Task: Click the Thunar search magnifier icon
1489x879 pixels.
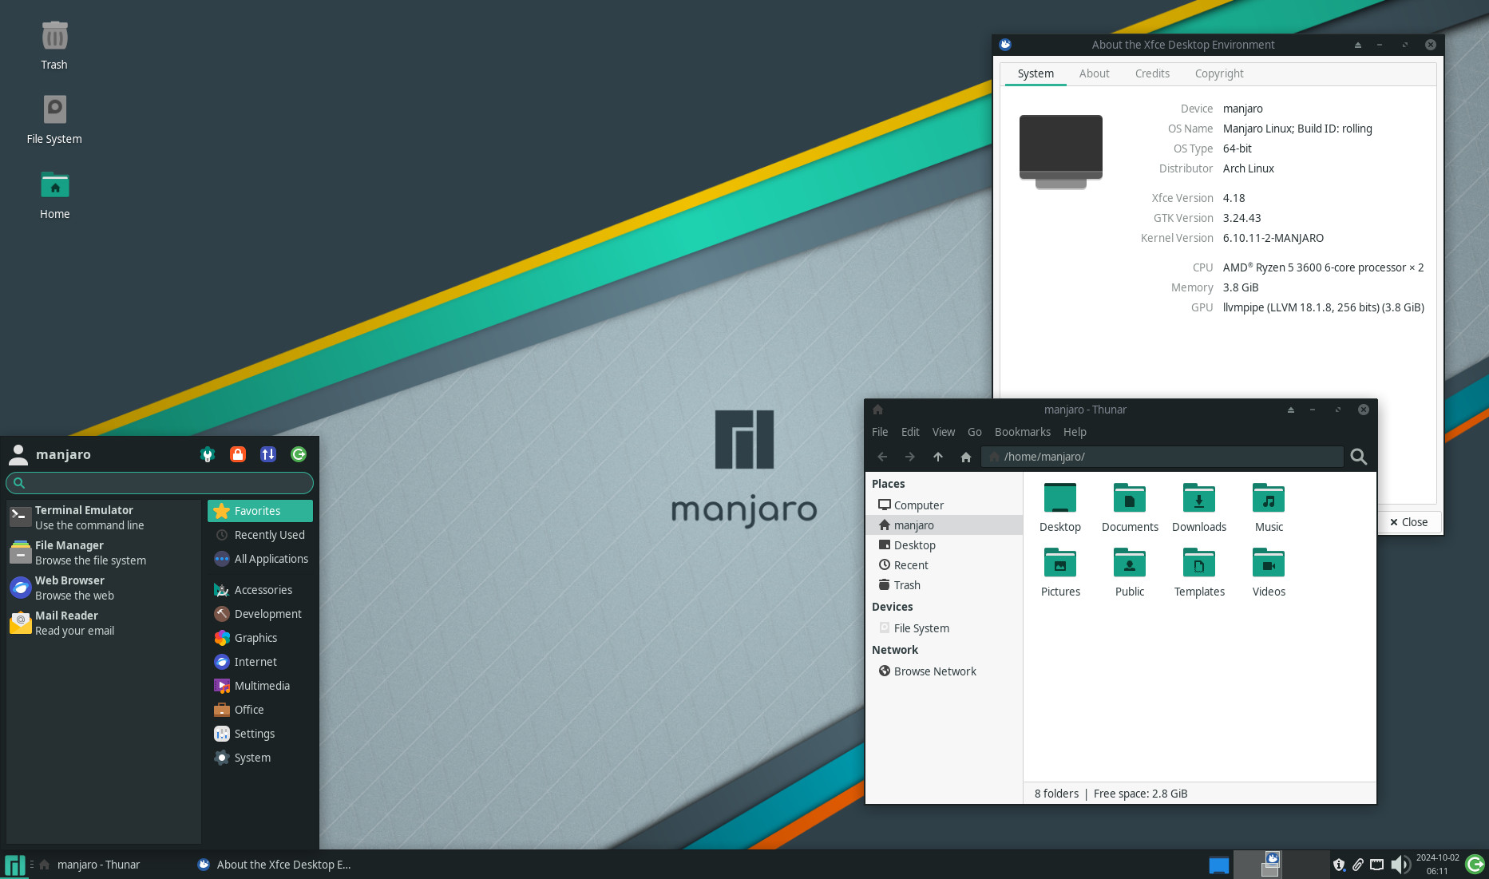Action: point(1359,457)
